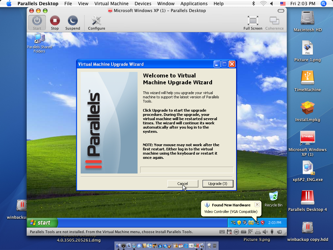Click the Coherence mode icon
The height and width of the screenshot is (250, 333).
274,23
